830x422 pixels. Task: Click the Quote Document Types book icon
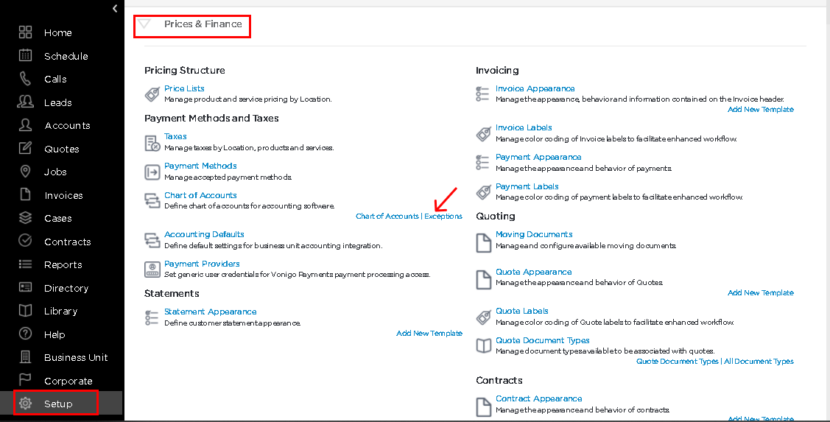click(484, 345)
